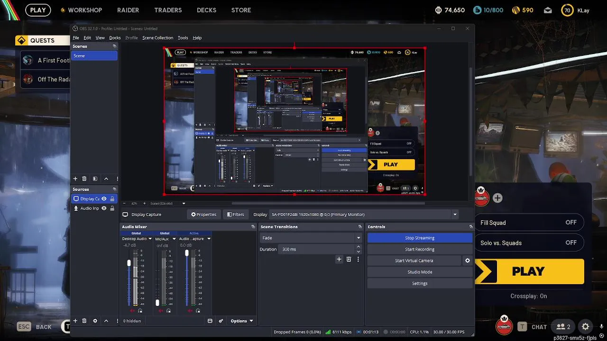Move source up in Sources toolbar
607x341 pixels.
click(106, 321)
